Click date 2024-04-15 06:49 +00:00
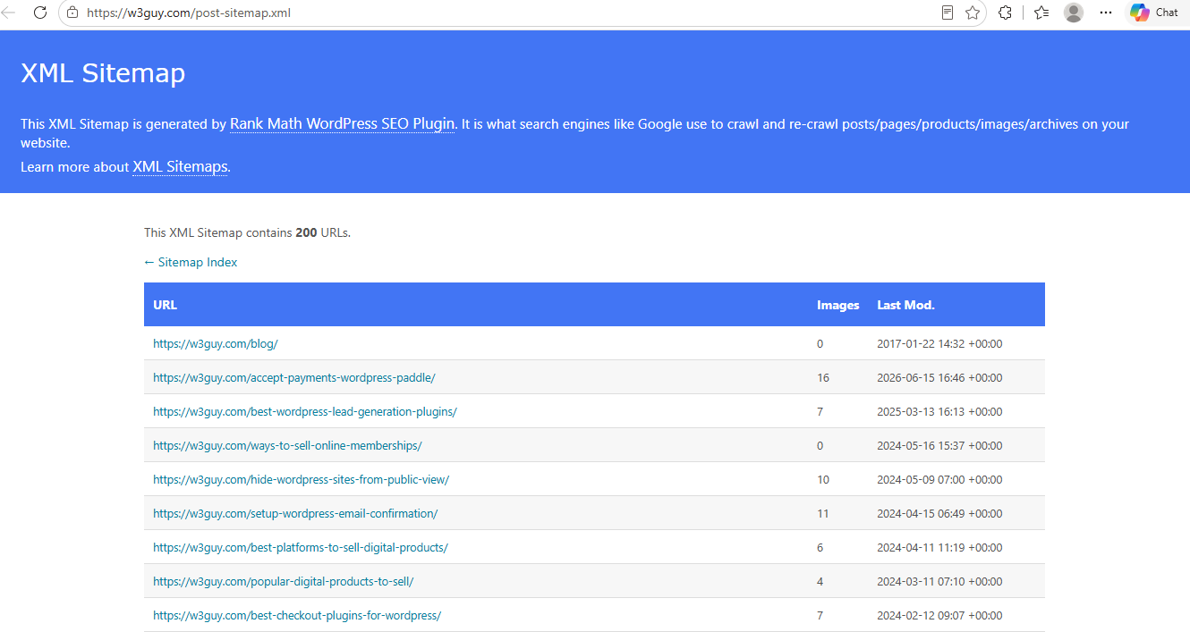The width and height of the screenshot is (1190, 632). pyautogui.click(x=939, y=513)
